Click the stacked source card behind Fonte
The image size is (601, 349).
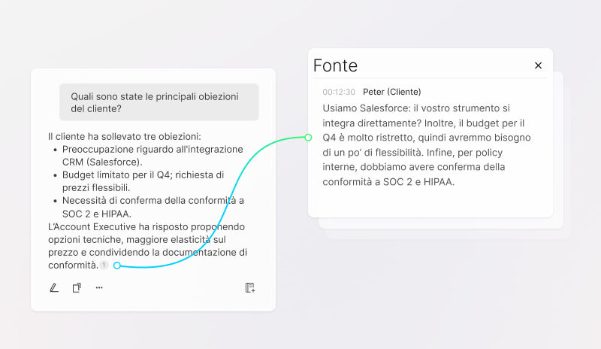558,150
